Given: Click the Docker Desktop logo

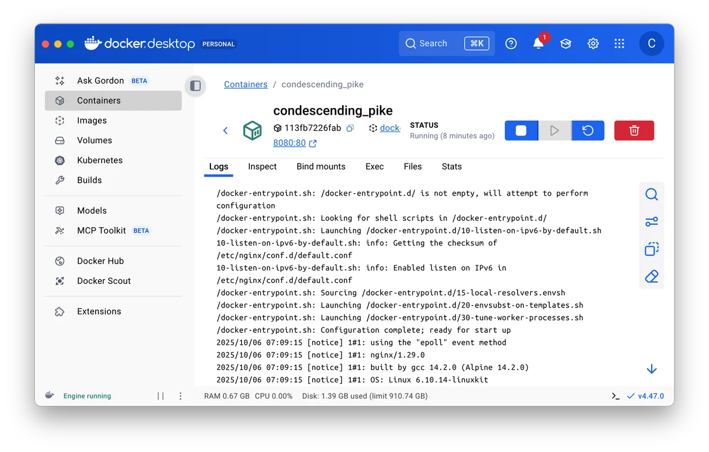Looking at the screenshot, I should (x=140, y=43).
